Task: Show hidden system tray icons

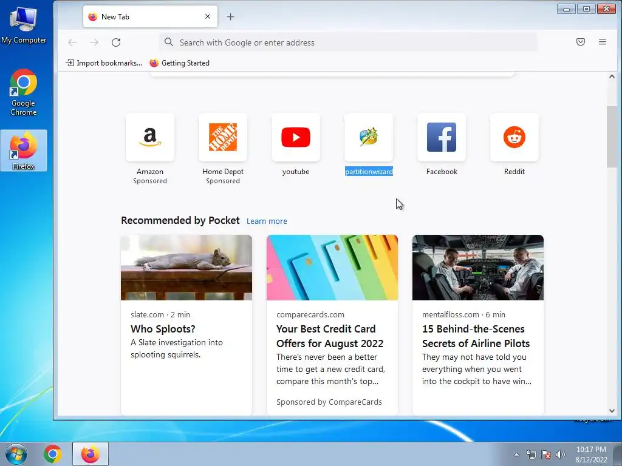Action: coord(516,454)
